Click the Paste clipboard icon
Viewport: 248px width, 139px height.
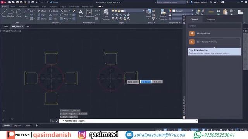point(225,12)
